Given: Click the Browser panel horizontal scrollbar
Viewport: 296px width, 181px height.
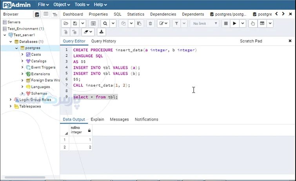Looking at the screenshot, I should (25, 177).
